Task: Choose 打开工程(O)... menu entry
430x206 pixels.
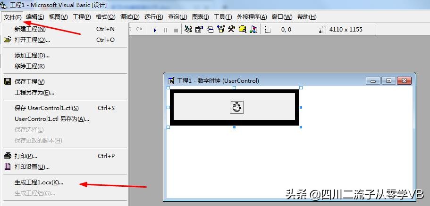Action: (x=65, y=40)
